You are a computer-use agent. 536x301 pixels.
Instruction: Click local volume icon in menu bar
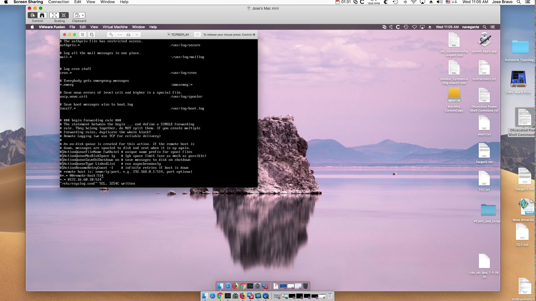point(439,2)
